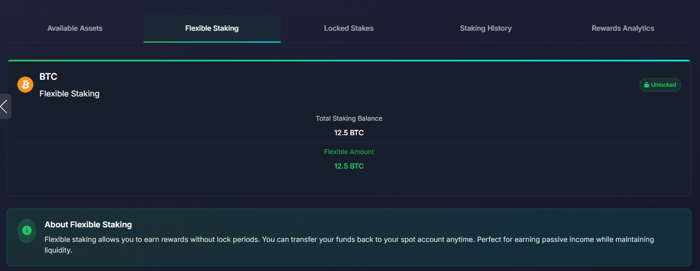Click the green info icon in About section
700x271 pixels.
click(x=26, y=231)
